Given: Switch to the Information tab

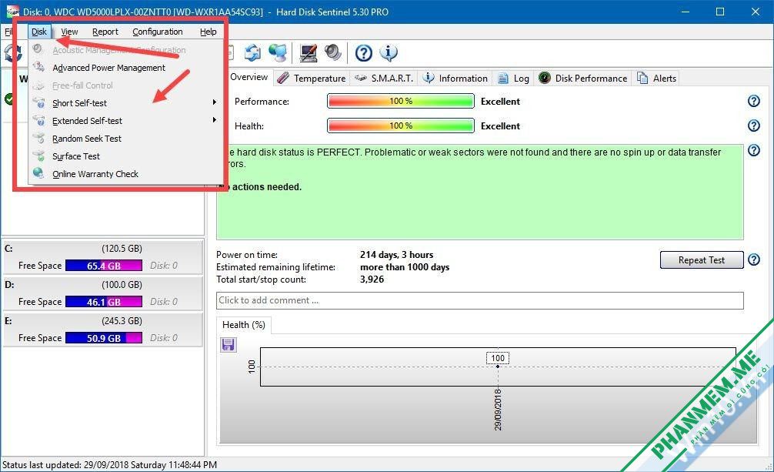Looking at the screenshot, I should (x=455, y=78).
